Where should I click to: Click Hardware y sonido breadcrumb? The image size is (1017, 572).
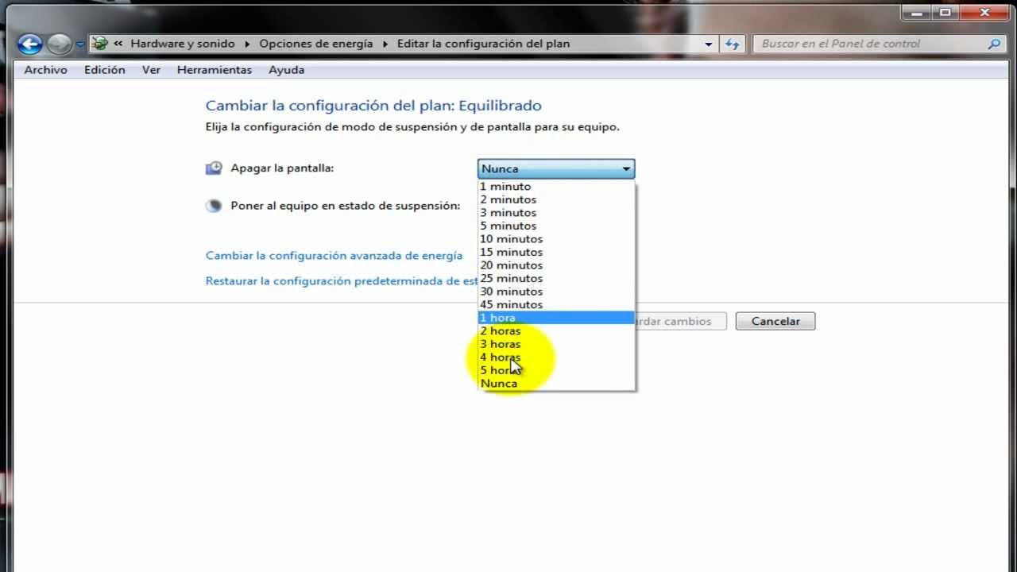pyautogui.click(x=183, y=44)
